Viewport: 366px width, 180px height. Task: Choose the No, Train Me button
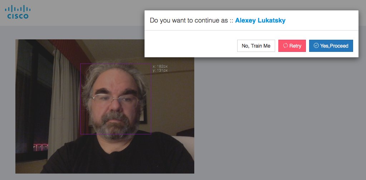(256, 46)
